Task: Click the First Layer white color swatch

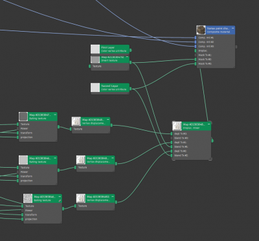Action: (95, 49)
